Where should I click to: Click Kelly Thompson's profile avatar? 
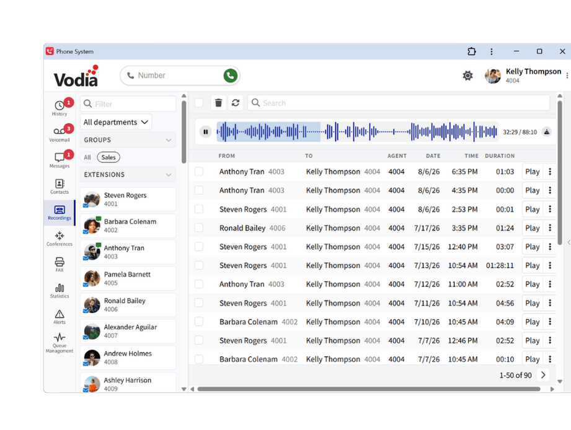click(493, 76)
